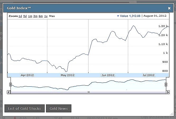The image size is (176, 119).
Task: Click the left range selector handle
Action: 11,84
